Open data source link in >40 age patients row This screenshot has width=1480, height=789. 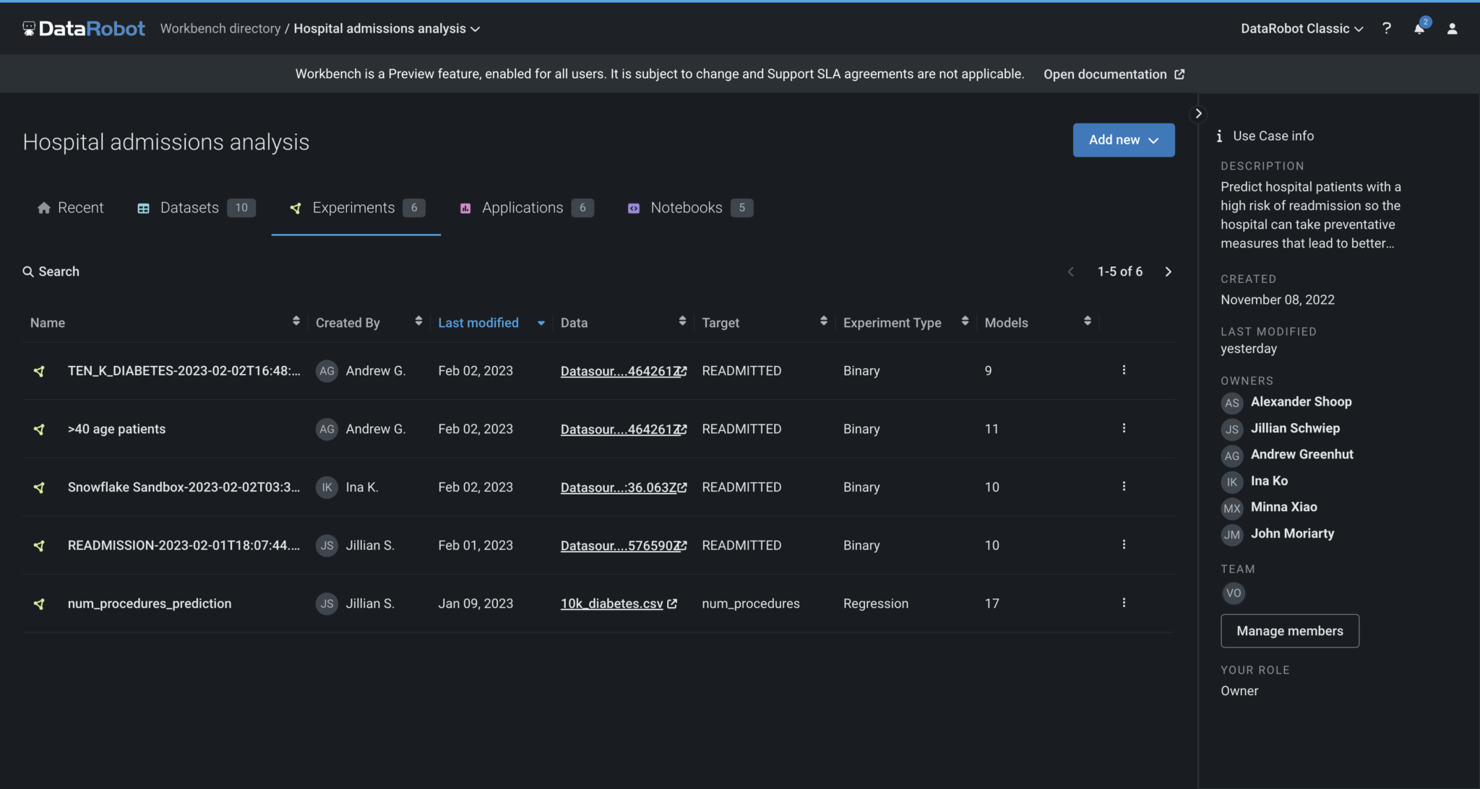pos(624,429)
